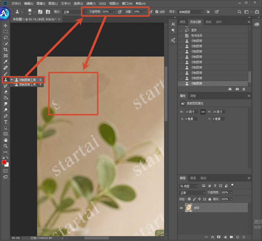The height and width of the screenshot is (241, 262).
Task: Select the Move tool
Action: (6, 26)
